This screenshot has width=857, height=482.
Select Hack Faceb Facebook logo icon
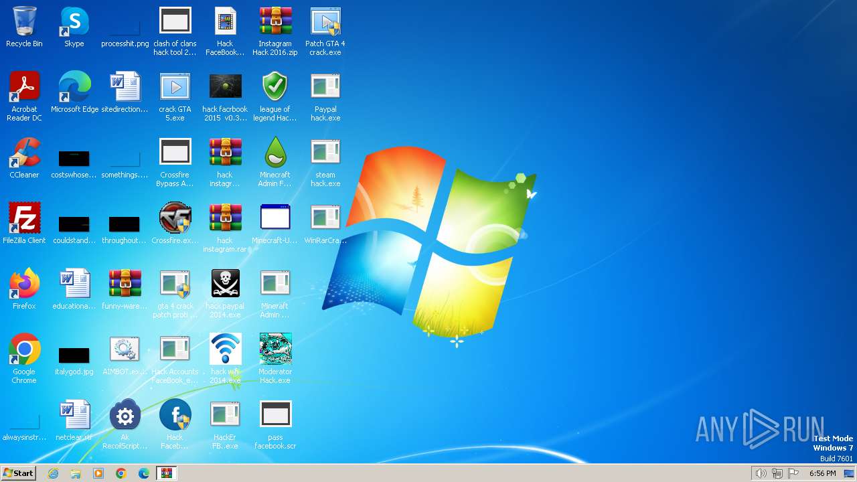[175, 415]
